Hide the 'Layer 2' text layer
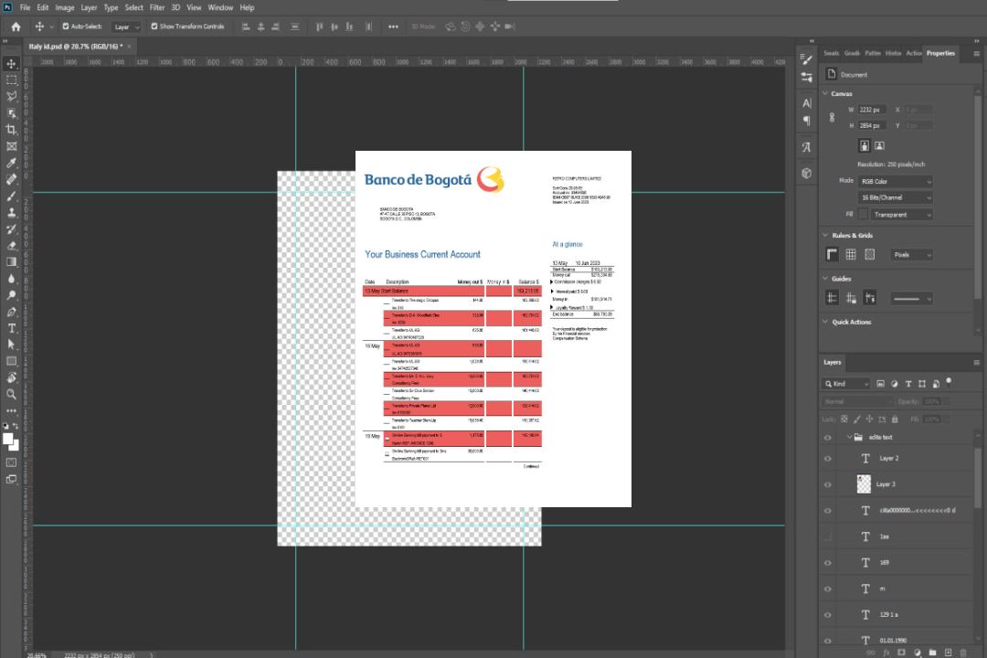This screenshot has height=658, width=987. (x=828, y=459)
